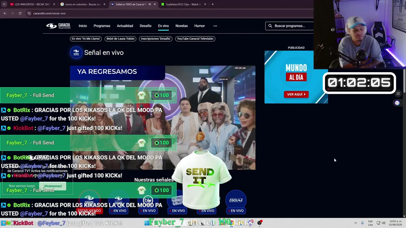This screenshot has width=406, height=228.
Task: Open the Actualidad menu item
Action: (x=125, y=26)
